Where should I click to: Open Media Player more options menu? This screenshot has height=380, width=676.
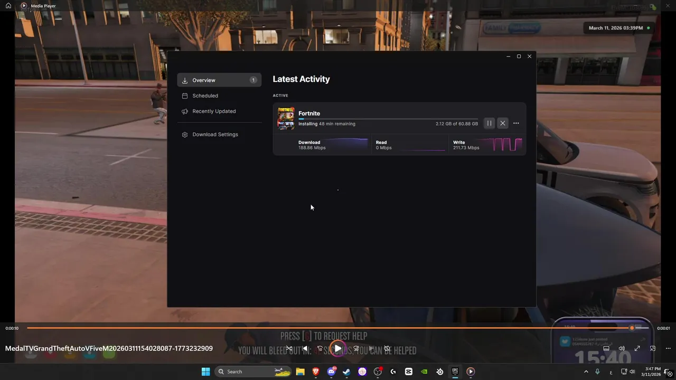pos(668,348)
